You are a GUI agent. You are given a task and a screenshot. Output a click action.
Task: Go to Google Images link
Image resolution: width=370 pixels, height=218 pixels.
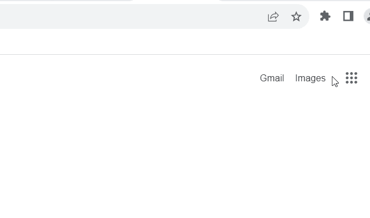pos(310,78)
